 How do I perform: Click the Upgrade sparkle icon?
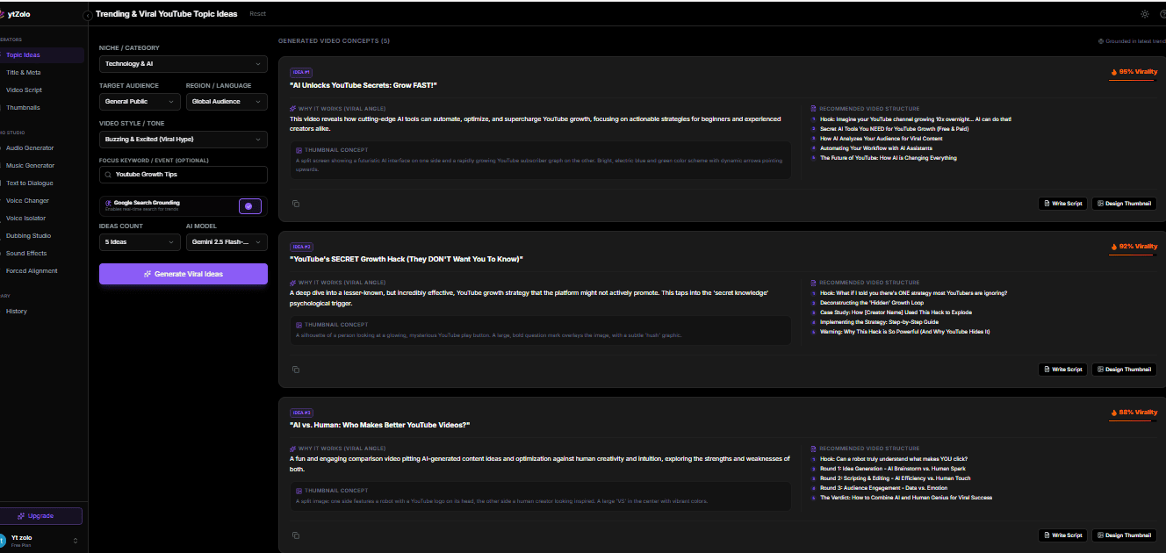21,516
